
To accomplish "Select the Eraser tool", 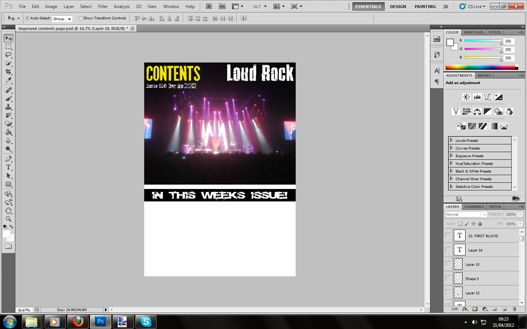I will point(8,124).
